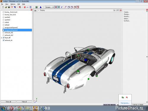Image resolution: width=148 pixels, height=111 pixels.
Task: Toggle the Z axis constraint
Action: [x=62, y=7]
